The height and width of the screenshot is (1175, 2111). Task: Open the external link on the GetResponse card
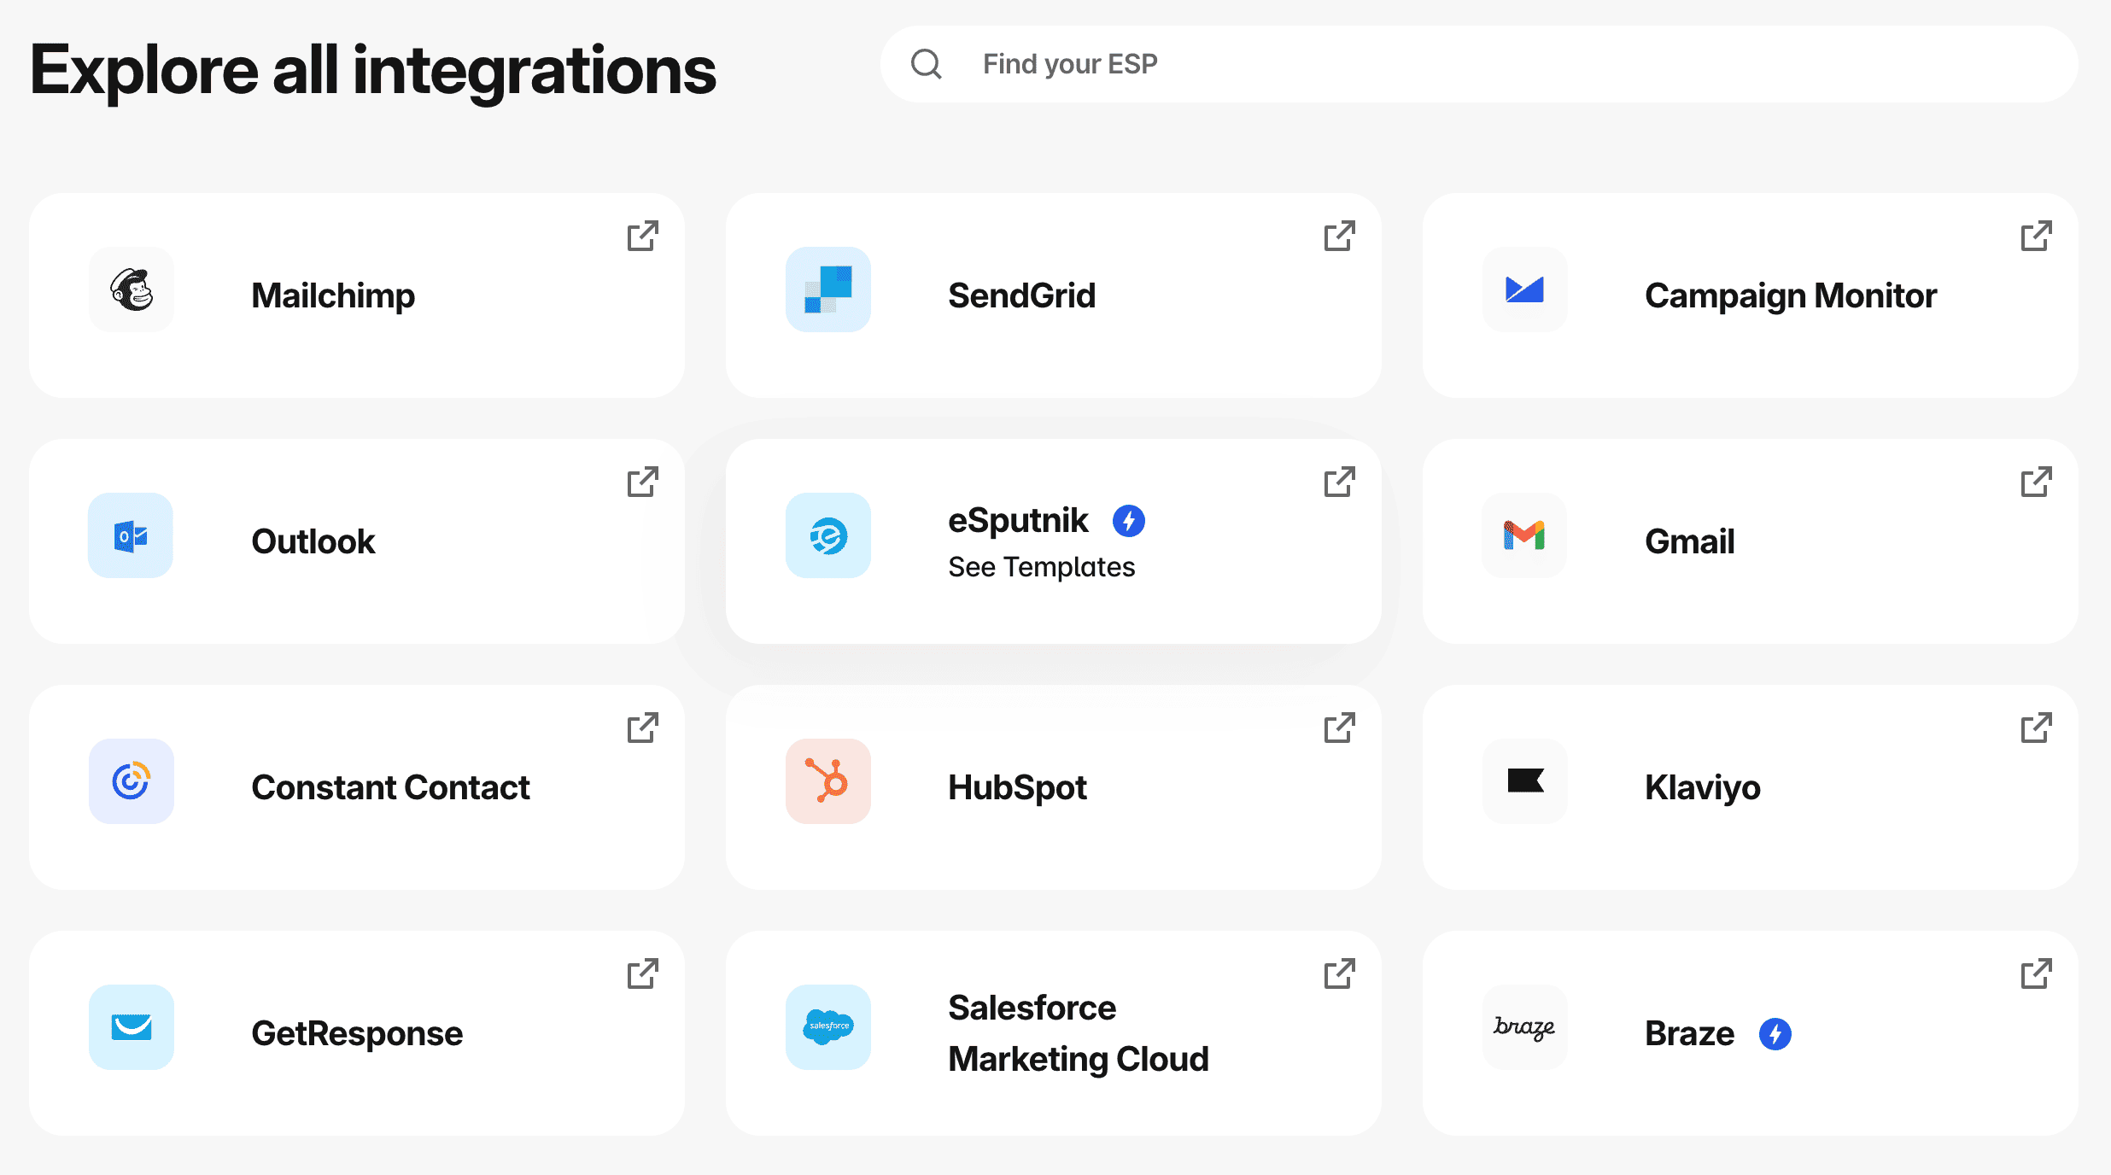click(643, 973)
